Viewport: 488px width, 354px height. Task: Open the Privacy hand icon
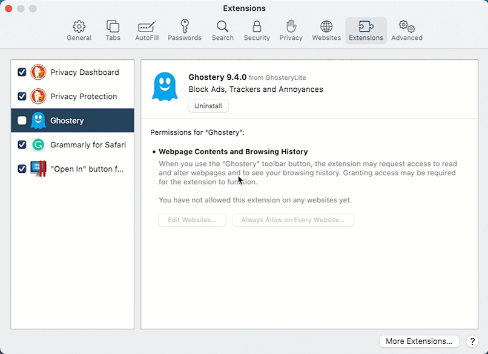tap(291, 27)
